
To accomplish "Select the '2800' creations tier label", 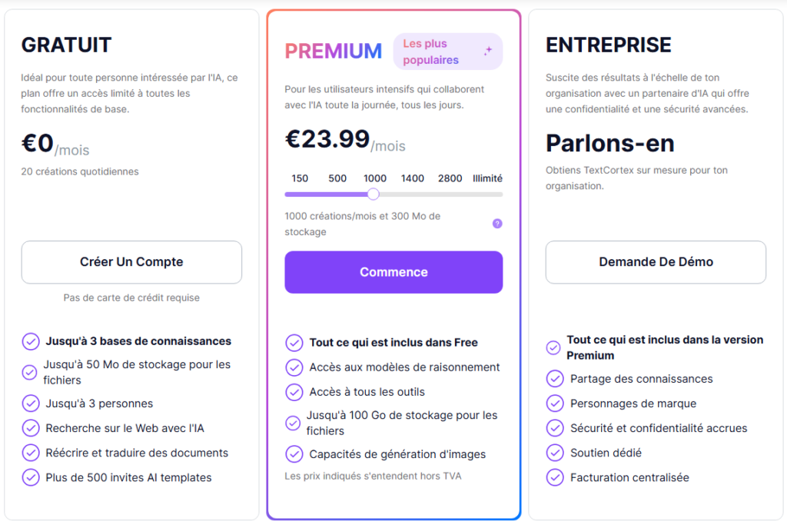I will [449, 178].
